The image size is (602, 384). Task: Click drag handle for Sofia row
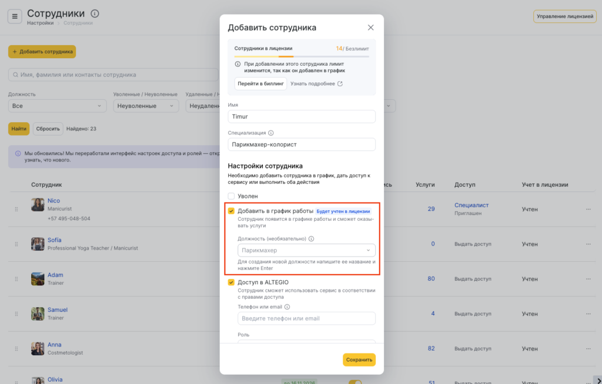[x=16, y=244]
